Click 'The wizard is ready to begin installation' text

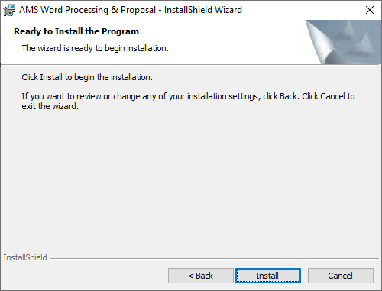click(95, 48)
